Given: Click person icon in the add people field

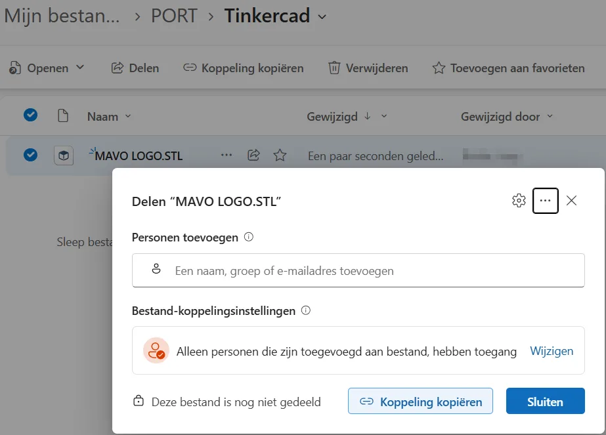Looking at the screenshot, I should pyautogui.click(x=156, y=269).
